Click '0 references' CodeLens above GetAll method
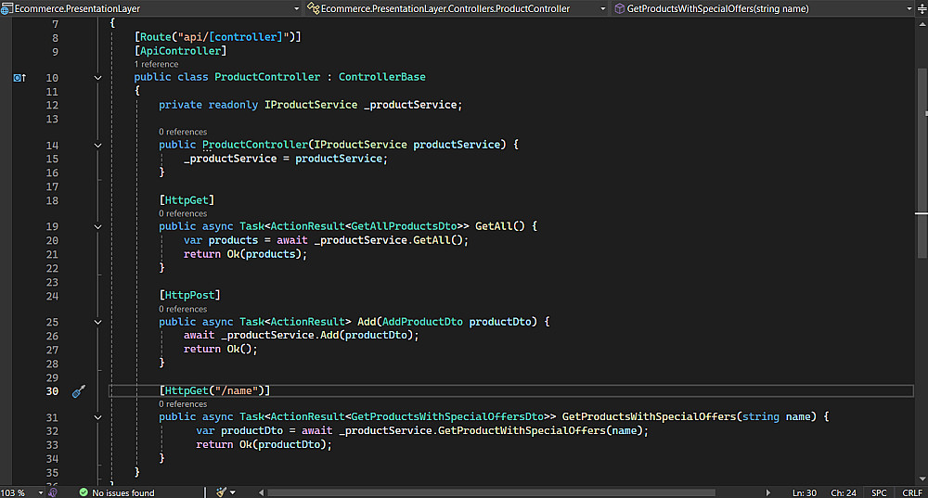This screenshot has width=928, height=498. (x=183, y=213)
